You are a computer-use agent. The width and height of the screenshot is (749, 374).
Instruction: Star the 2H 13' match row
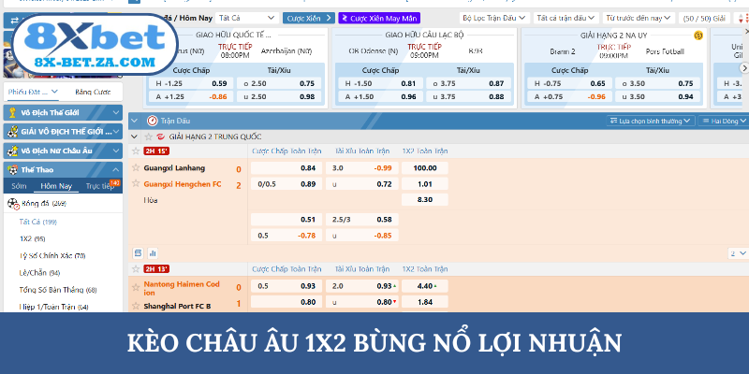tap(136, 269)
